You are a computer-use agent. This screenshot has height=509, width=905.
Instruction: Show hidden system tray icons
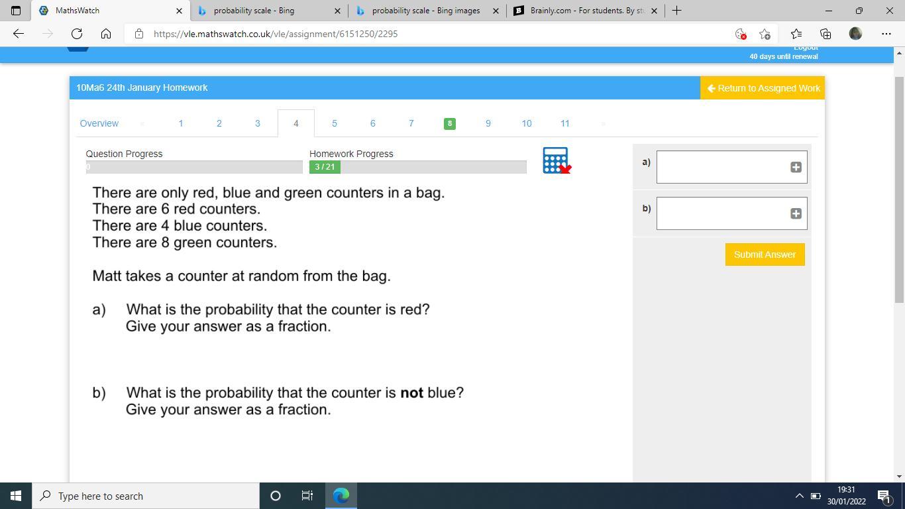pos(799,496)
